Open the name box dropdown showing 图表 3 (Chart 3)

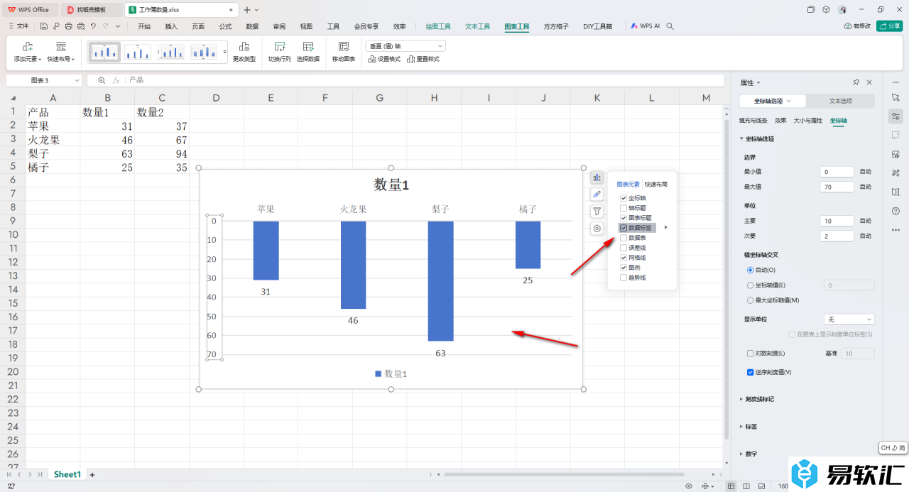pos(77,81)
